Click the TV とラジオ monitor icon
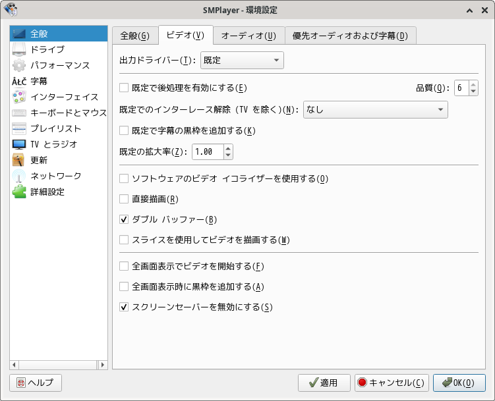Screen dimensions: 495x401 [x=20, y=144]
